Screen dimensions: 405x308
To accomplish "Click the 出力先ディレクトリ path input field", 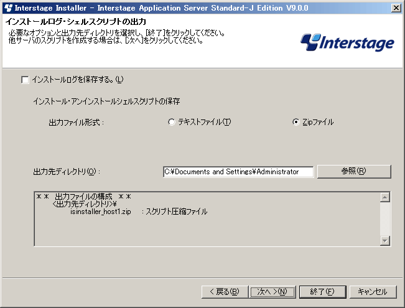I will 238,172.
